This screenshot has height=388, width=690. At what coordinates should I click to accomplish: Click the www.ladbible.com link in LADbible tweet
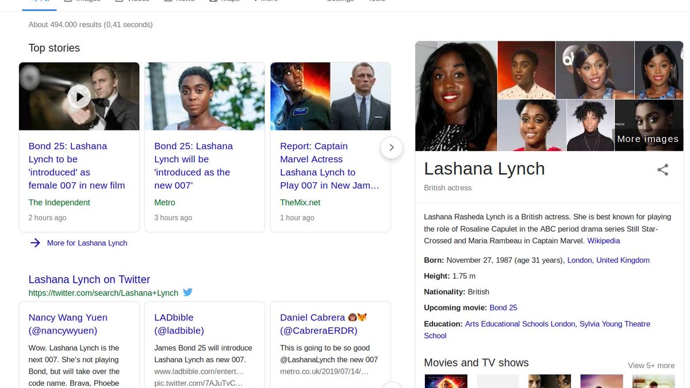tap(199, 371)
